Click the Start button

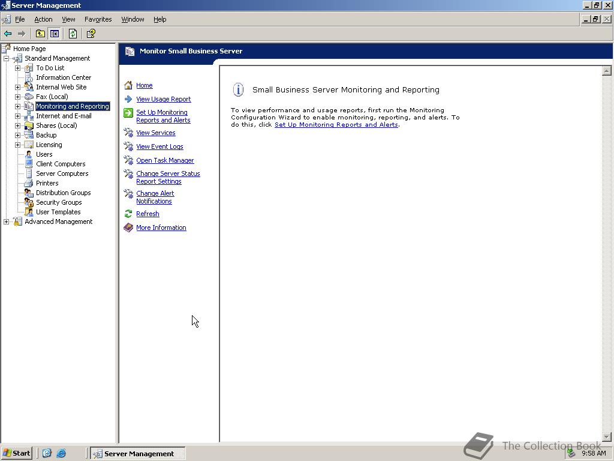16,453
